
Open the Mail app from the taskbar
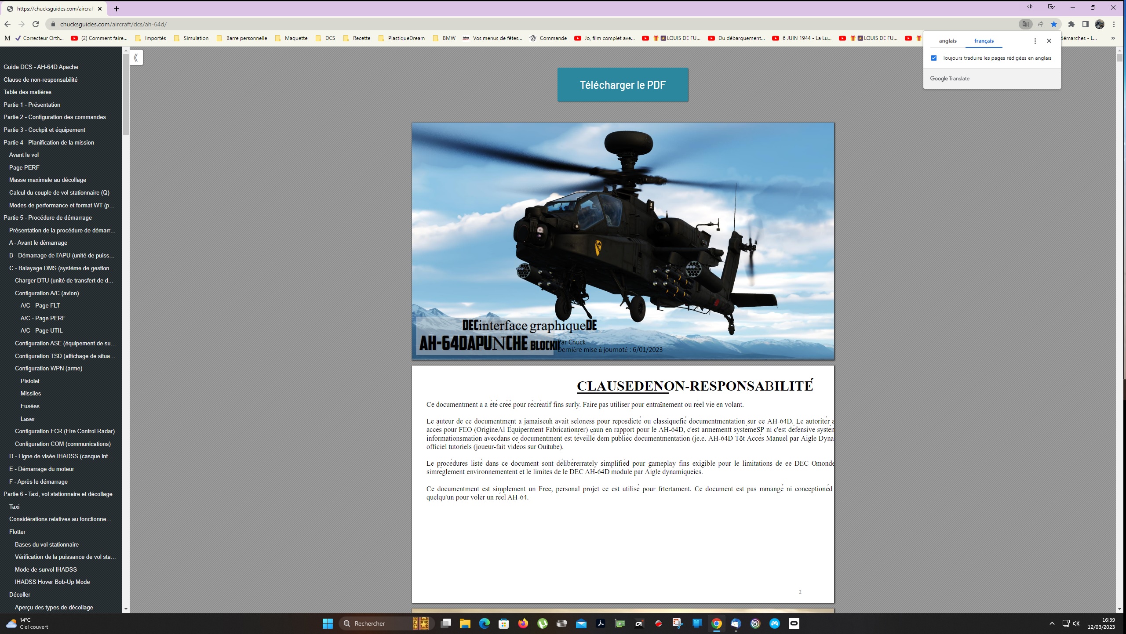pyautogui.click(x=581, y=623)
